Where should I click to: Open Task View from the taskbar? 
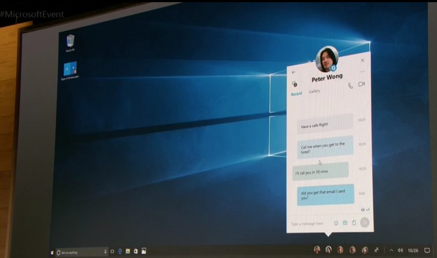pos(112,251)
